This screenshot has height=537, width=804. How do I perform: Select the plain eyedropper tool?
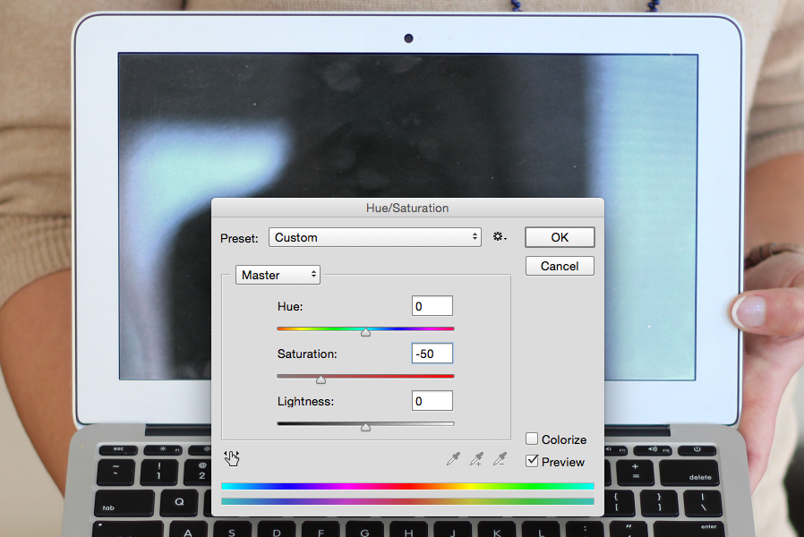453,458
